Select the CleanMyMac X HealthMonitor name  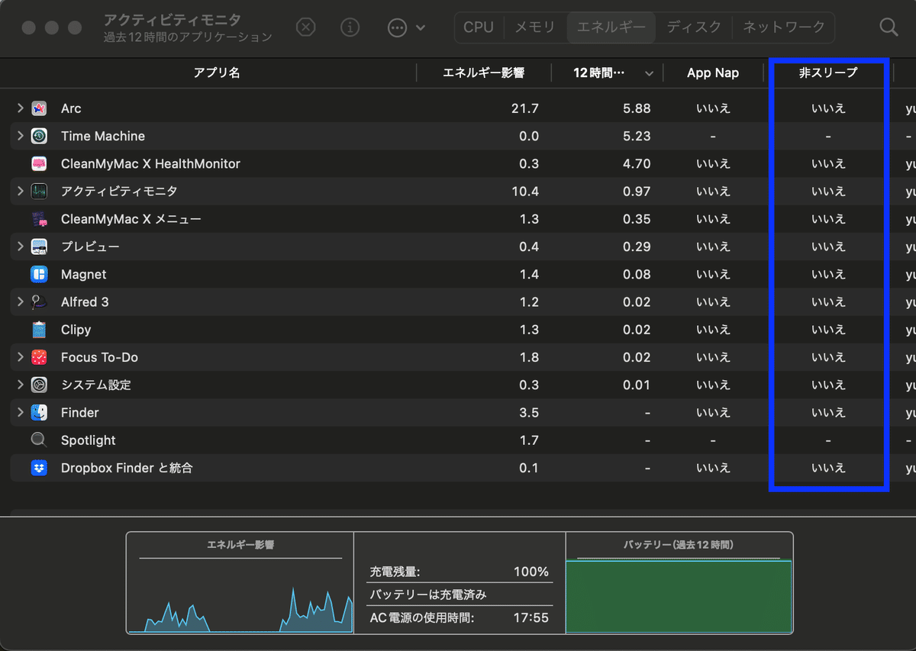pos(150,163)
